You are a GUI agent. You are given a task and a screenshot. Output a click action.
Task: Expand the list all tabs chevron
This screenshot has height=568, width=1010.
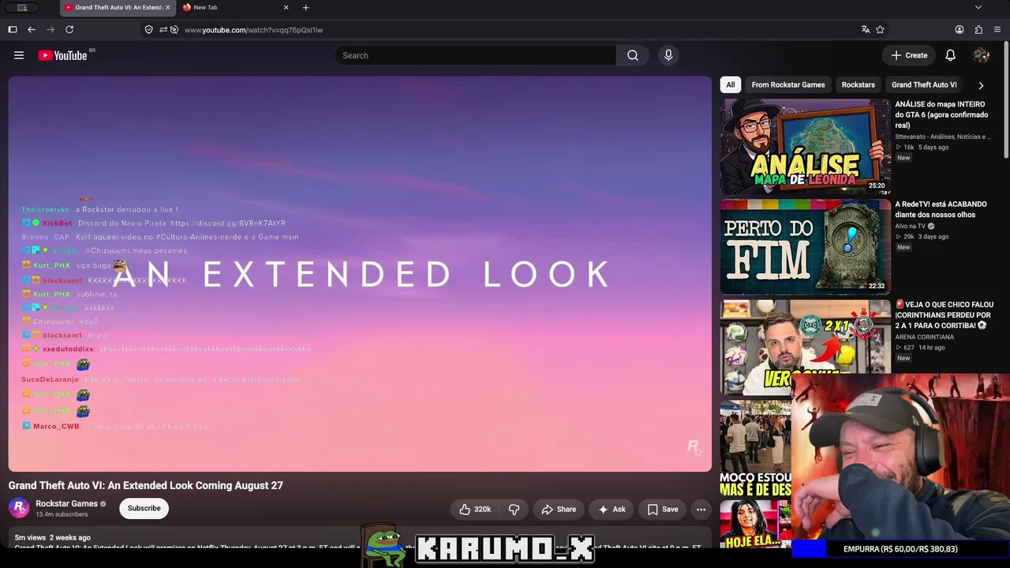978,8
